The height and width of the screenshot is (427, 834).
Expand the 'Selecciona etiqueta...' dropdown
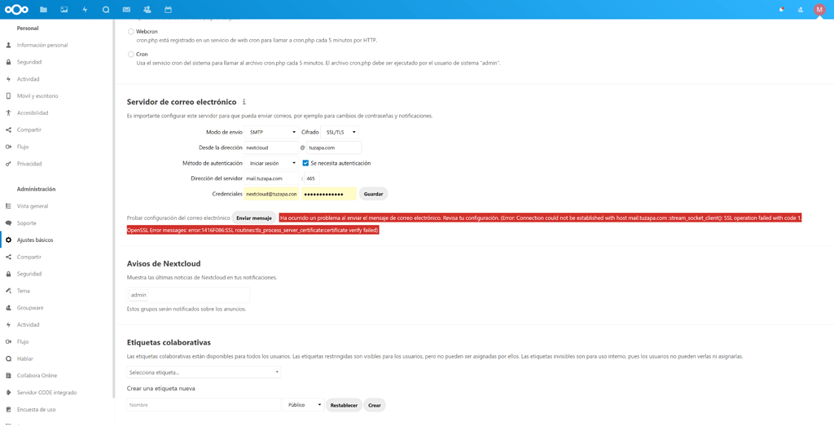204,372
